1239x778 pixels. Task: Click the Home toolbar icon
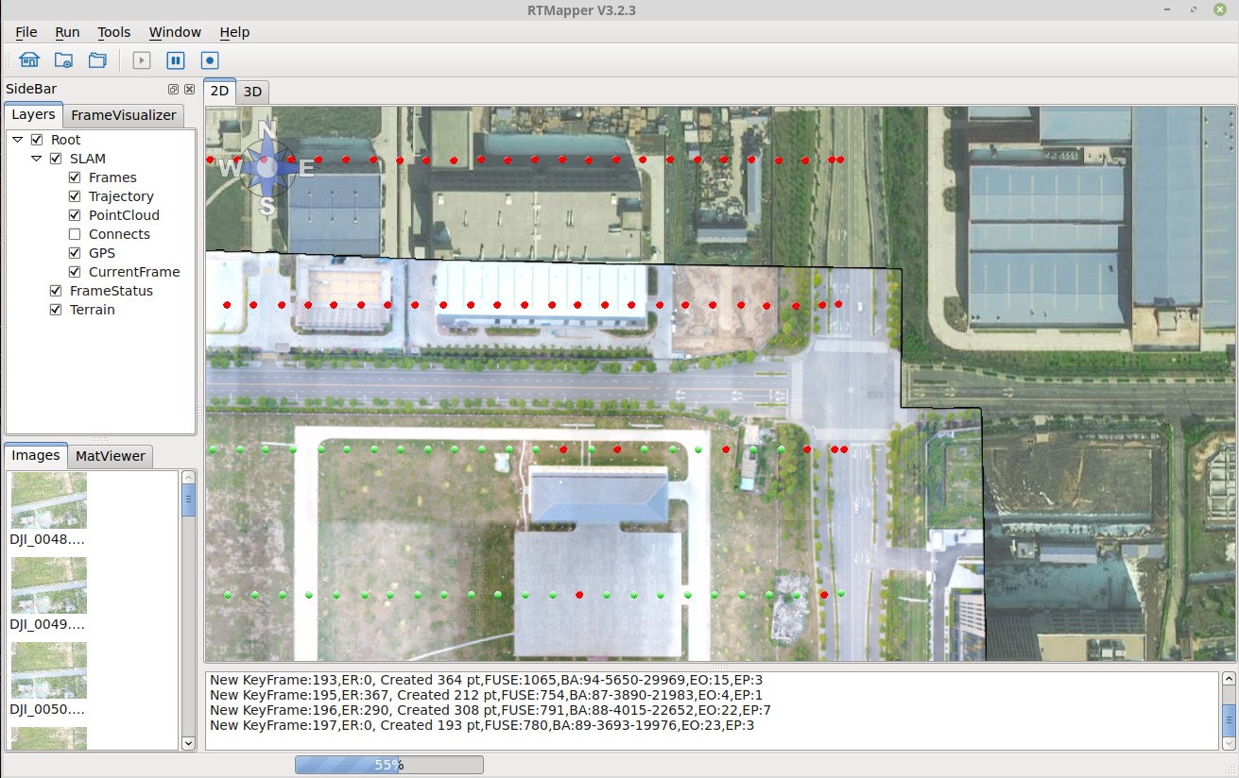(x=29, y=60)
